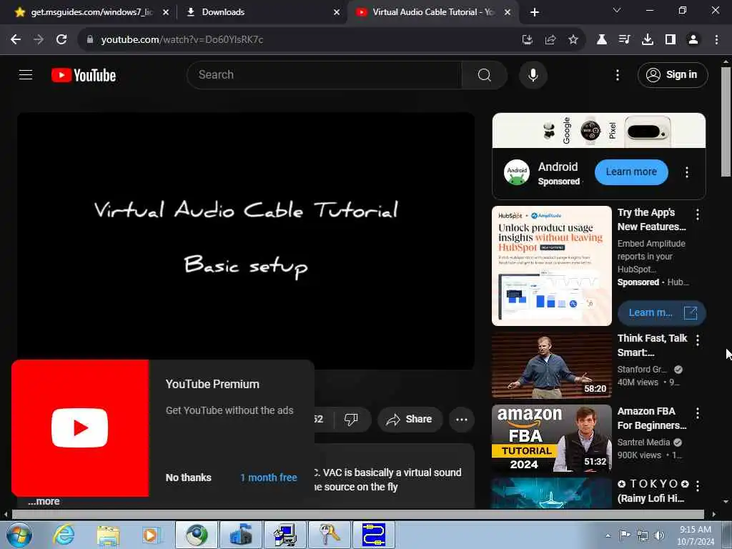Launch Internet Explorer from taskbar
This screenshot has height=549, width=732.
(x=63, y=535)
